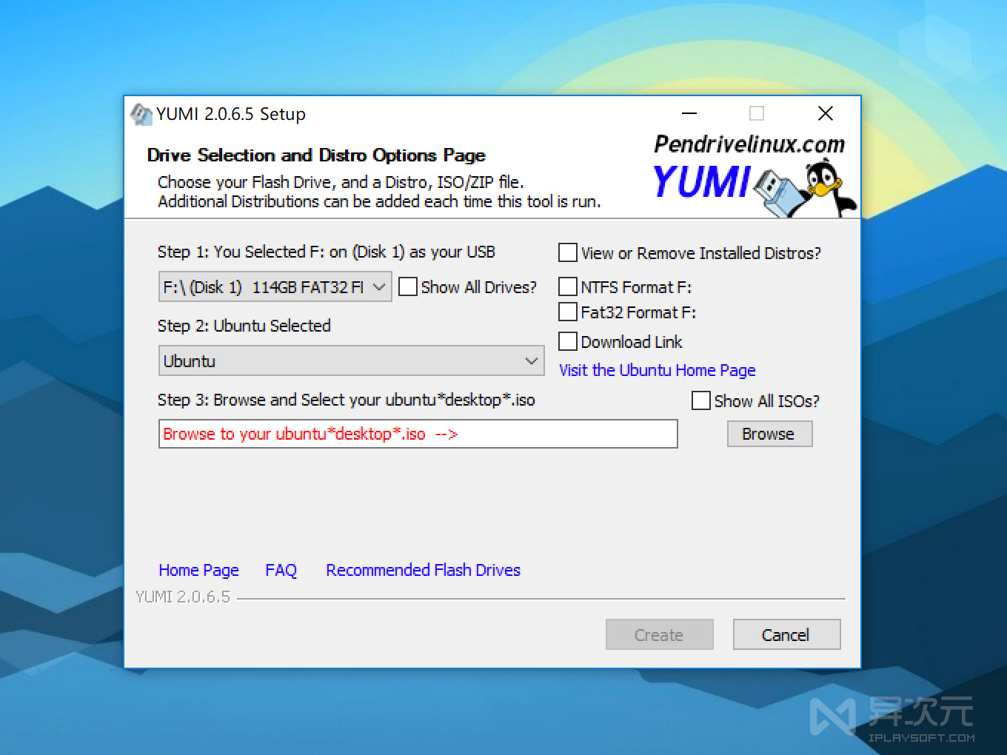This screenshot has height=755, width=1007.
Task: Click the Step 2: Ubuntu Selected label
Action: (244, 326)
